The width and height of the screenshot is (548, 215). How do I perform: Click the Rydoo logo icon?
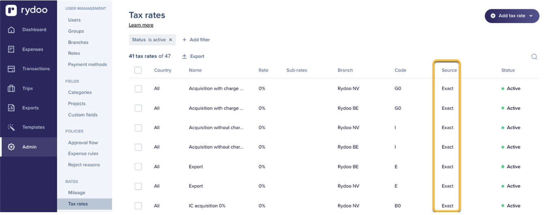(11, 10)
